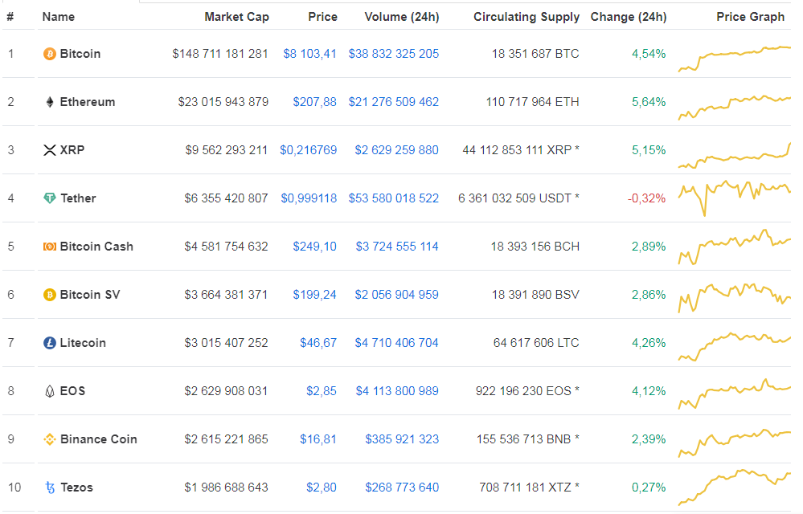
Task: Select Binance Coin change 2,39%
Action: pos(649,439)
